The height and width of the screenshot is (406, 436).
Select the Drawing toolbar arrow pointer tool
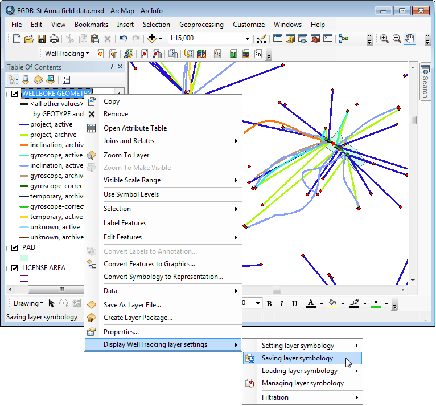(51, 303)
